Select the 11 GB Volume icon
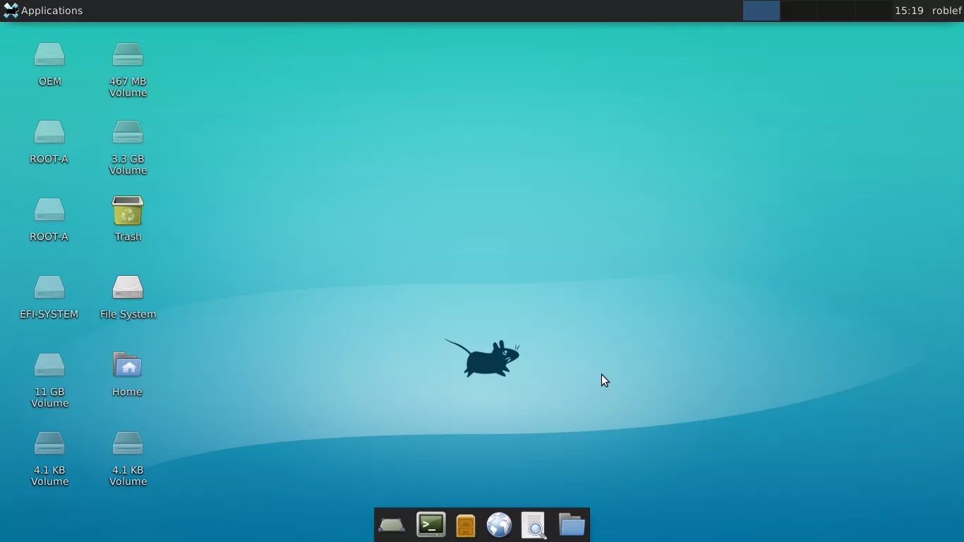Image resolution: width=964 pixels, height=542 pixels. pos(49,366)
